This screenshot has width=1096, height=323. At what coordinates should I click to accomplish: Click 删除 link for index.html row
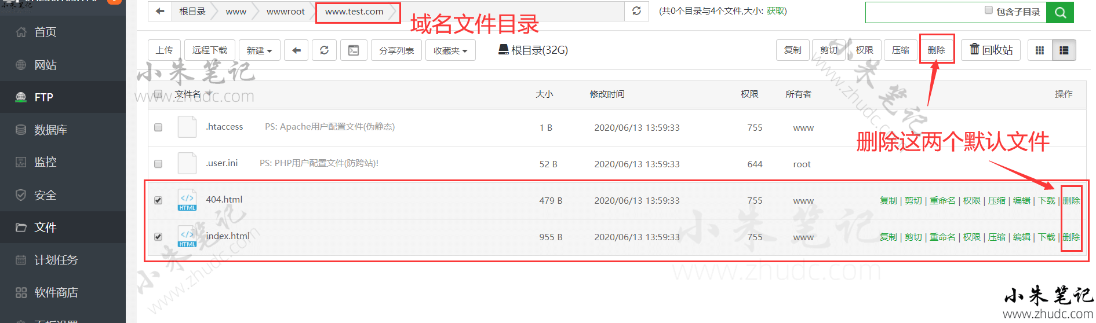coord(1071,237)
